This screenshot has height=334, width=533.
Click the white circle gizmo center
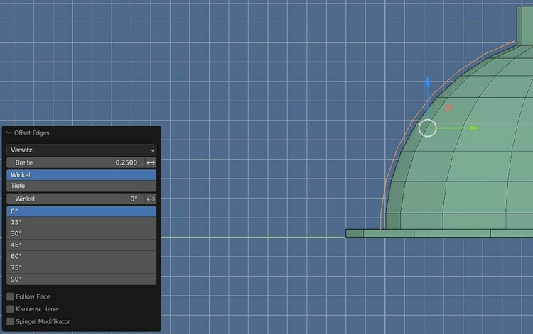pos(427,128)
